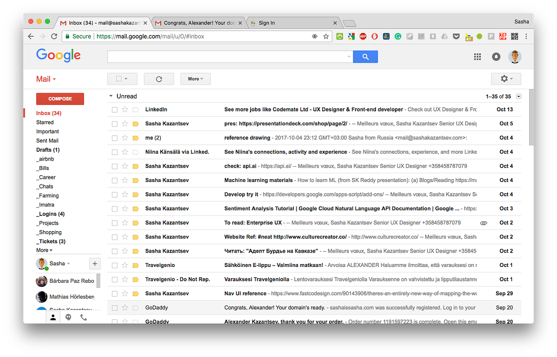Open the inbox section options arrow
The height and width of the screenshot is (357, 557).
pos(518,97)
